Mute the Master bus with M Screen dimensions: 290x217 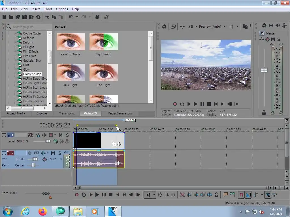tap(273, 39)
